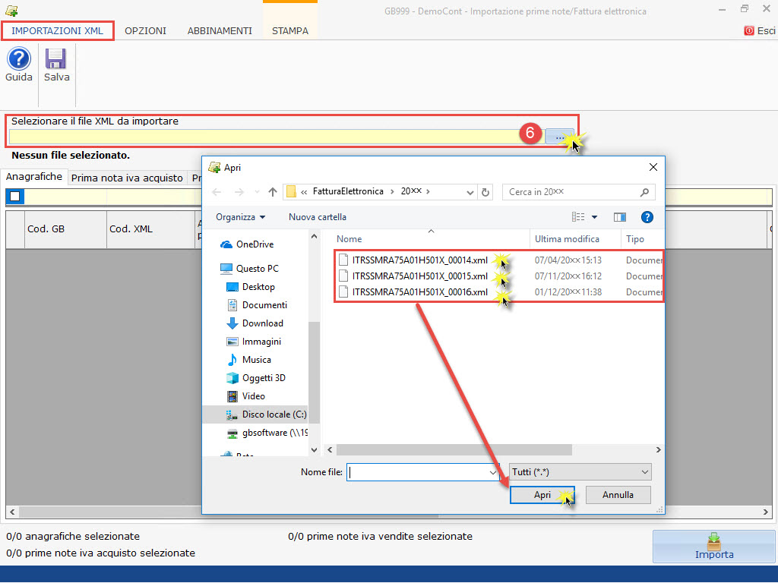Click the Importa button
The image size is (778, 583).
click(713, 546)
